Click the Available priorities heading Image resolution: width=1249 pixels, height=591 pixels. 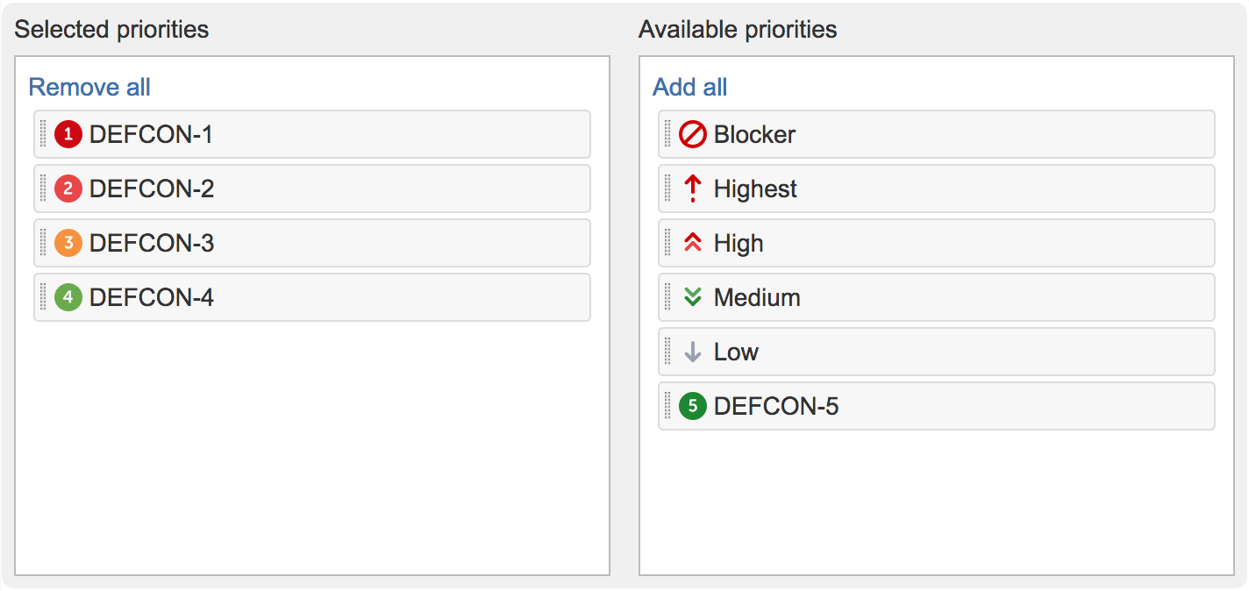pos(738,29)
